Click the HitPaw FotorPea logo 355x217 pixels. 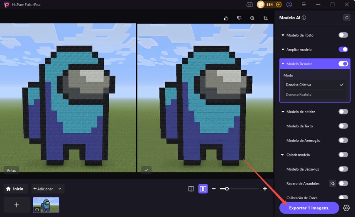(6, 5)
